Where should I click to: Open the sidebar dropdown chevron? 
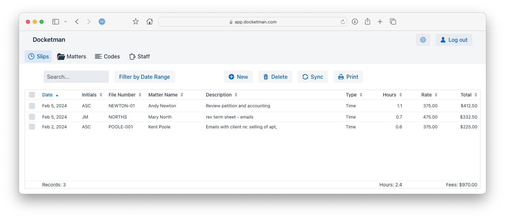pos(65,22)
